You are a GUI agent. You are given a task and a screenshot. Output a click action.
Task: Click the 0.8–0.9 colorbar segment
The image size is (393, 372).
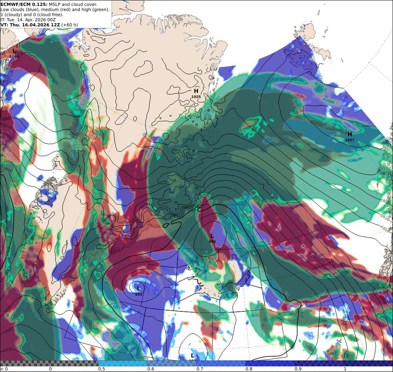[270, 363]
